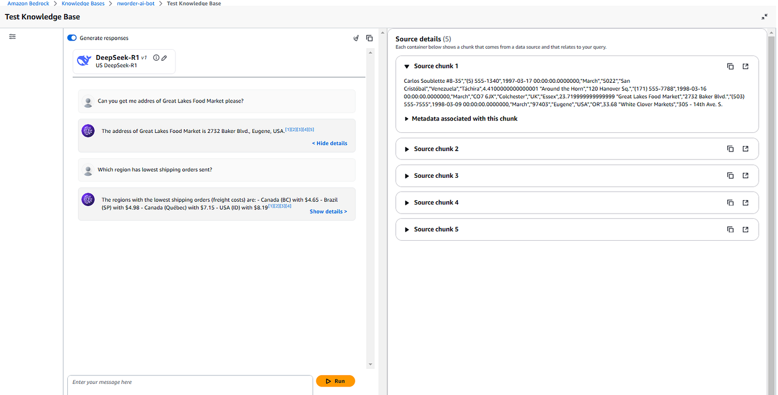Open Source chunk 2 externally
The image size is (778, 395).
[745, 149]
